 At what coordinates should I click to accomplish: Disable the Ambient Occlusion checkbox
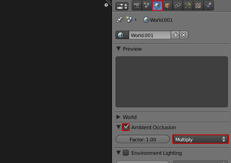(x=126, y=127)
